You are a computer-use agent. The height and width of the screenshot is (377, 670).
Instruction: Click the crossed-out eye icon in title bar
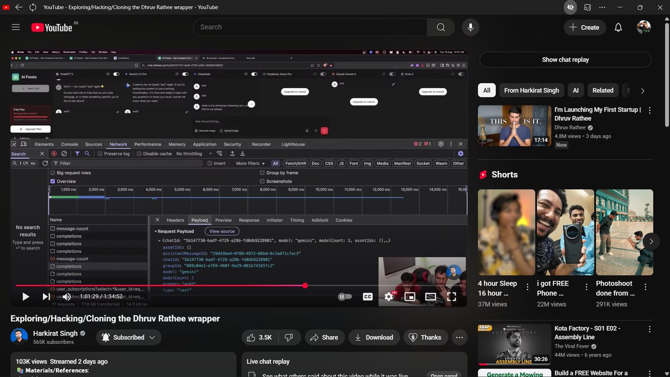tap(570, 7)
